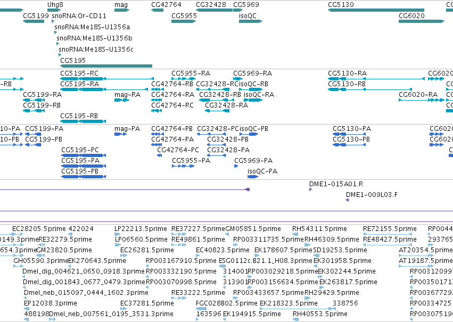Select the CG42764 gene bar

(157, 10)
